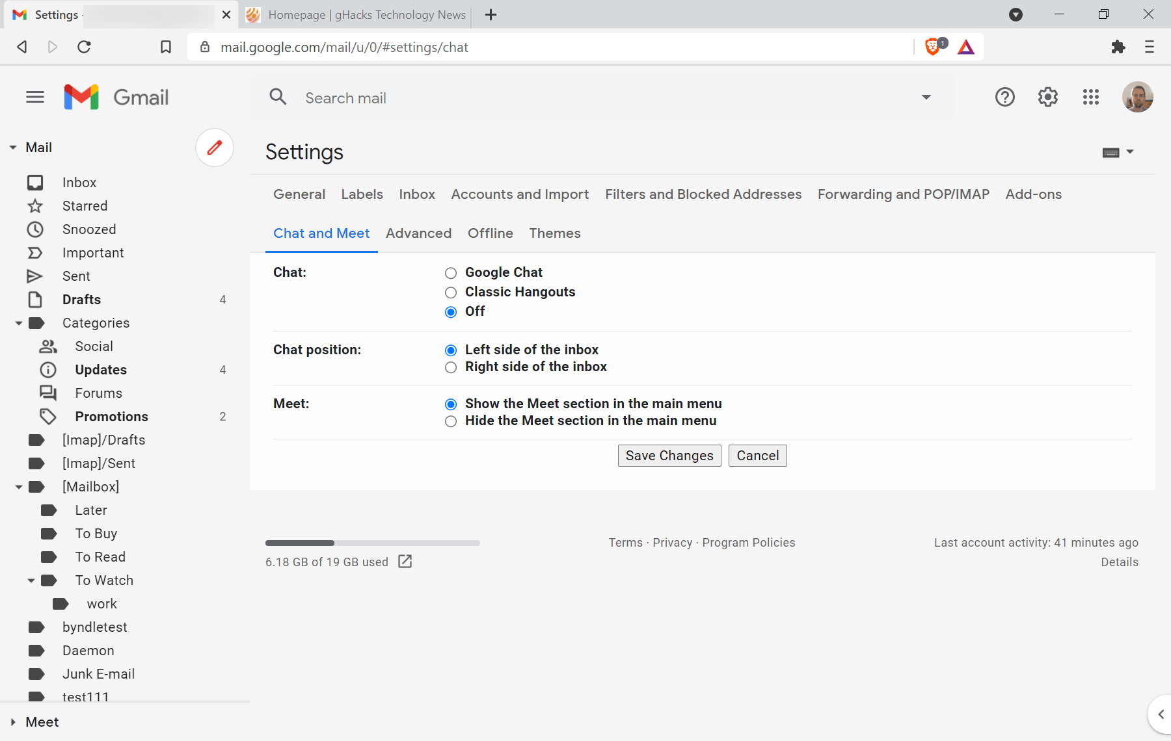This screenshot has height=741, width=1171.
Task: Open search options dropdown arrow
Action: pos(926,97)
